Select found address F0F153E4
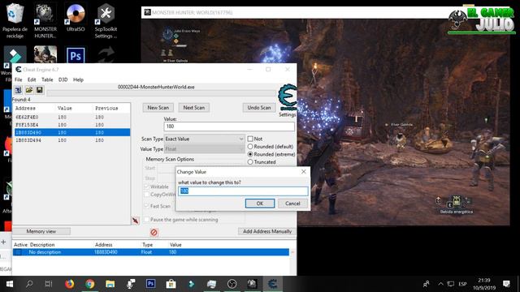Image resolution: width=520 pixels, height=292 pixels. (x=71, y=125)
